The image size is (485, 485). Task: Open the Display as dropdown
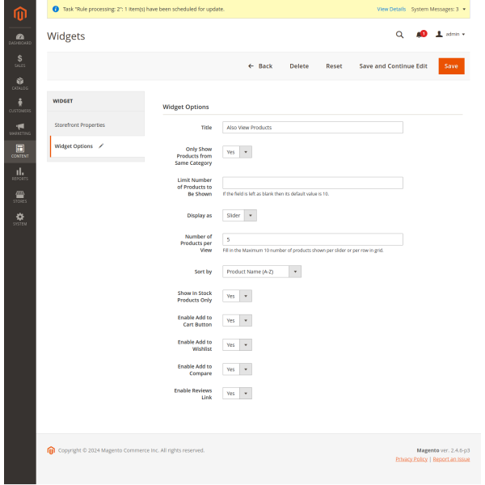[239, 216]
